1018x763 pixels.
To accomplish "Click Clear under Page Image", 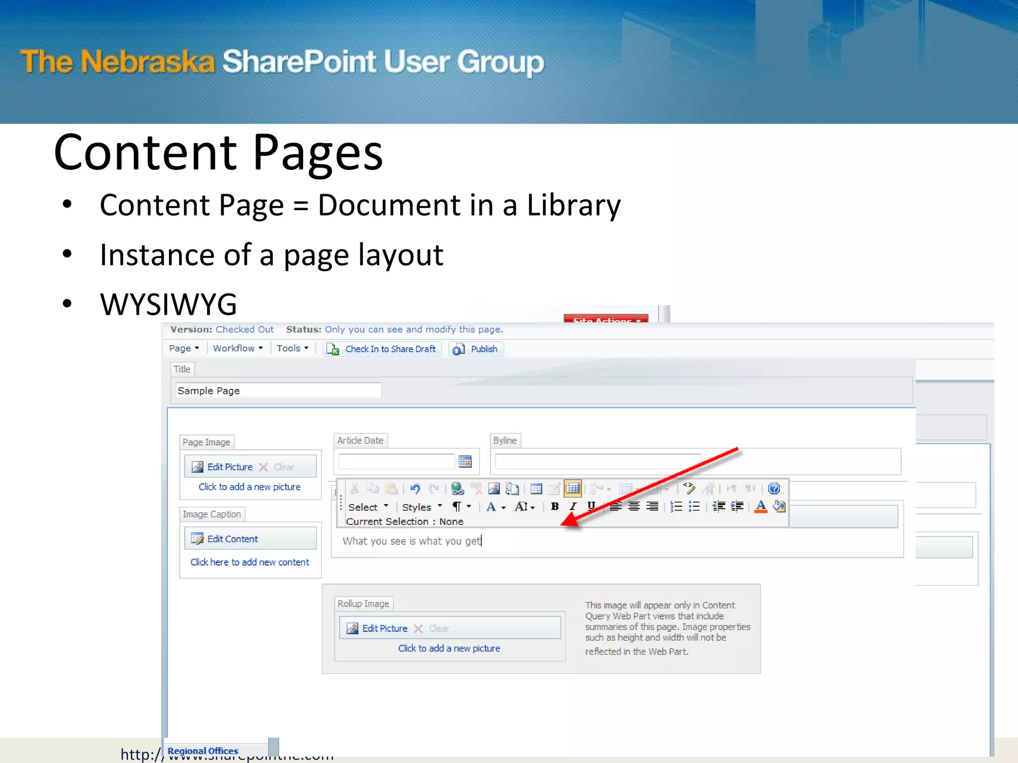I will pyautogui.click(x=277, y=467).
